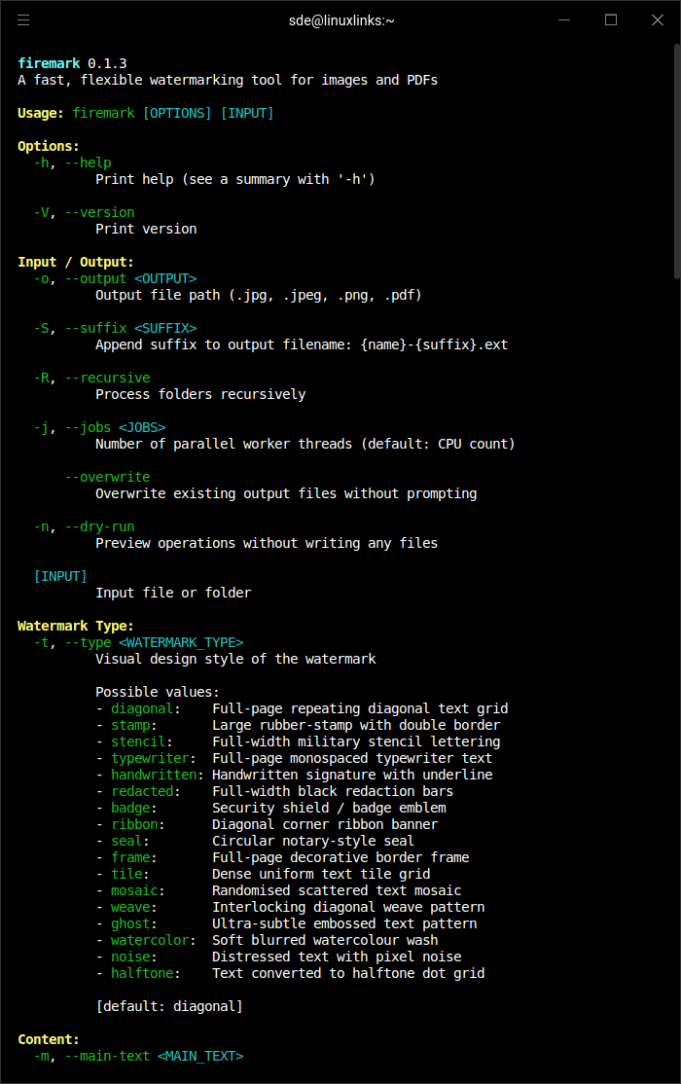Open the terminal hamburger menu
Screen dimensions: 681x1084
[23, 19]
